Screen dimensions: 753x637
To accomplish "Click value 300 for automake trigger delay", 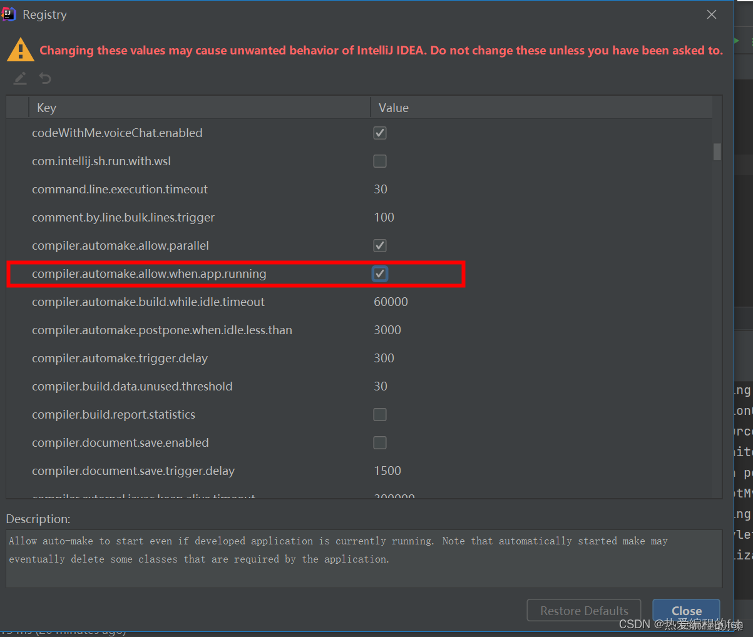I will pos(384,358).
